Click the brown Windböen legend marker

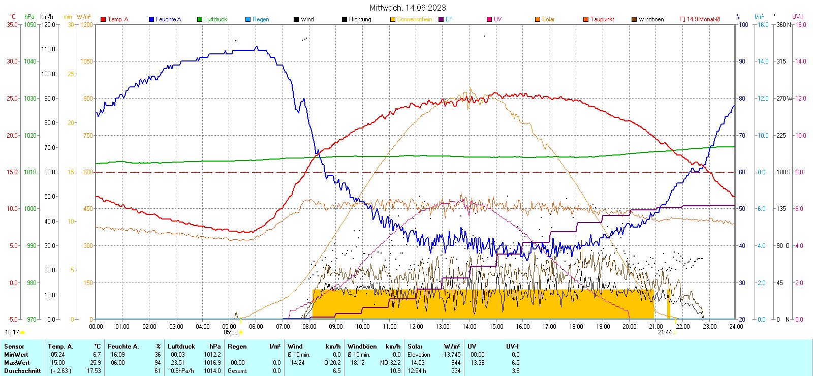pyautogui.click(x=634, y=19)
